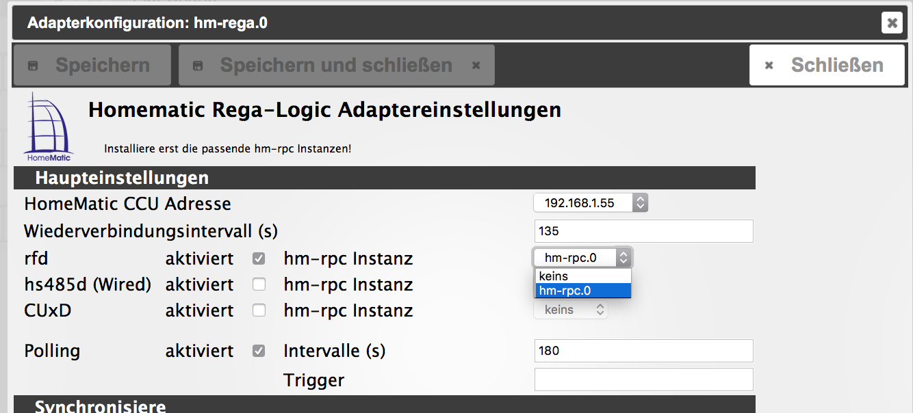Screen dimensions: 913x413
Task: Click the HomeMatic logo icon
Action: point(48,127)
